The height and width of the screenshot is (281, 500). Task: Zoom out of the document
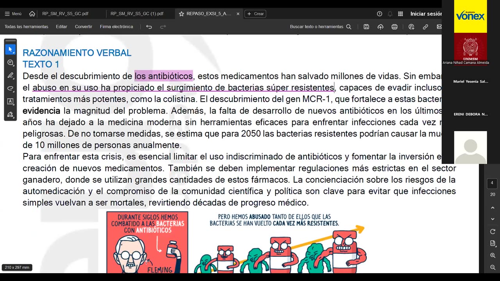tap(493, 267)
